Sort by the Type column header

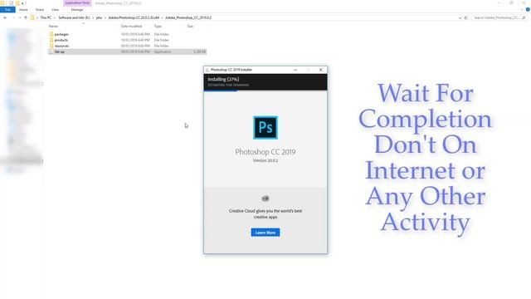point(158,26)
